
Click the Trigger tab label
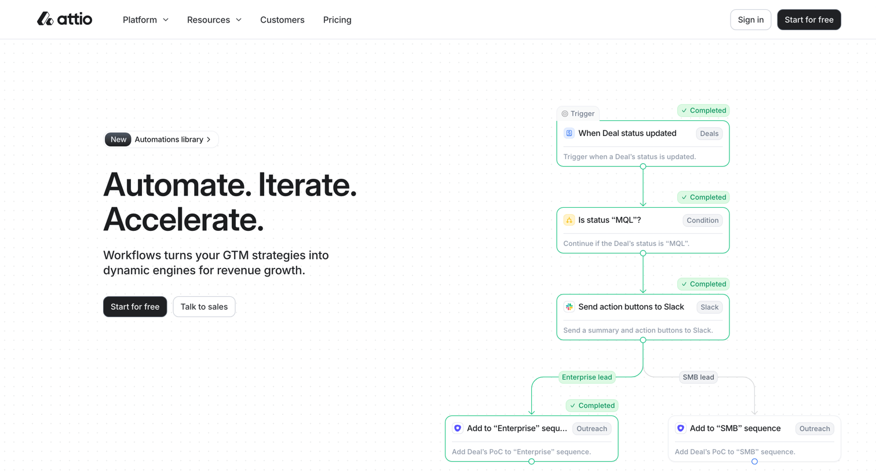point(578,114)
